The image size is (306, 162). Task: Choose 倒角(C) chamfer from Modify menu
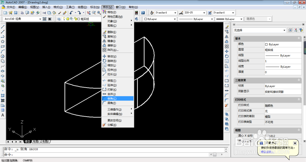point(118,99)
